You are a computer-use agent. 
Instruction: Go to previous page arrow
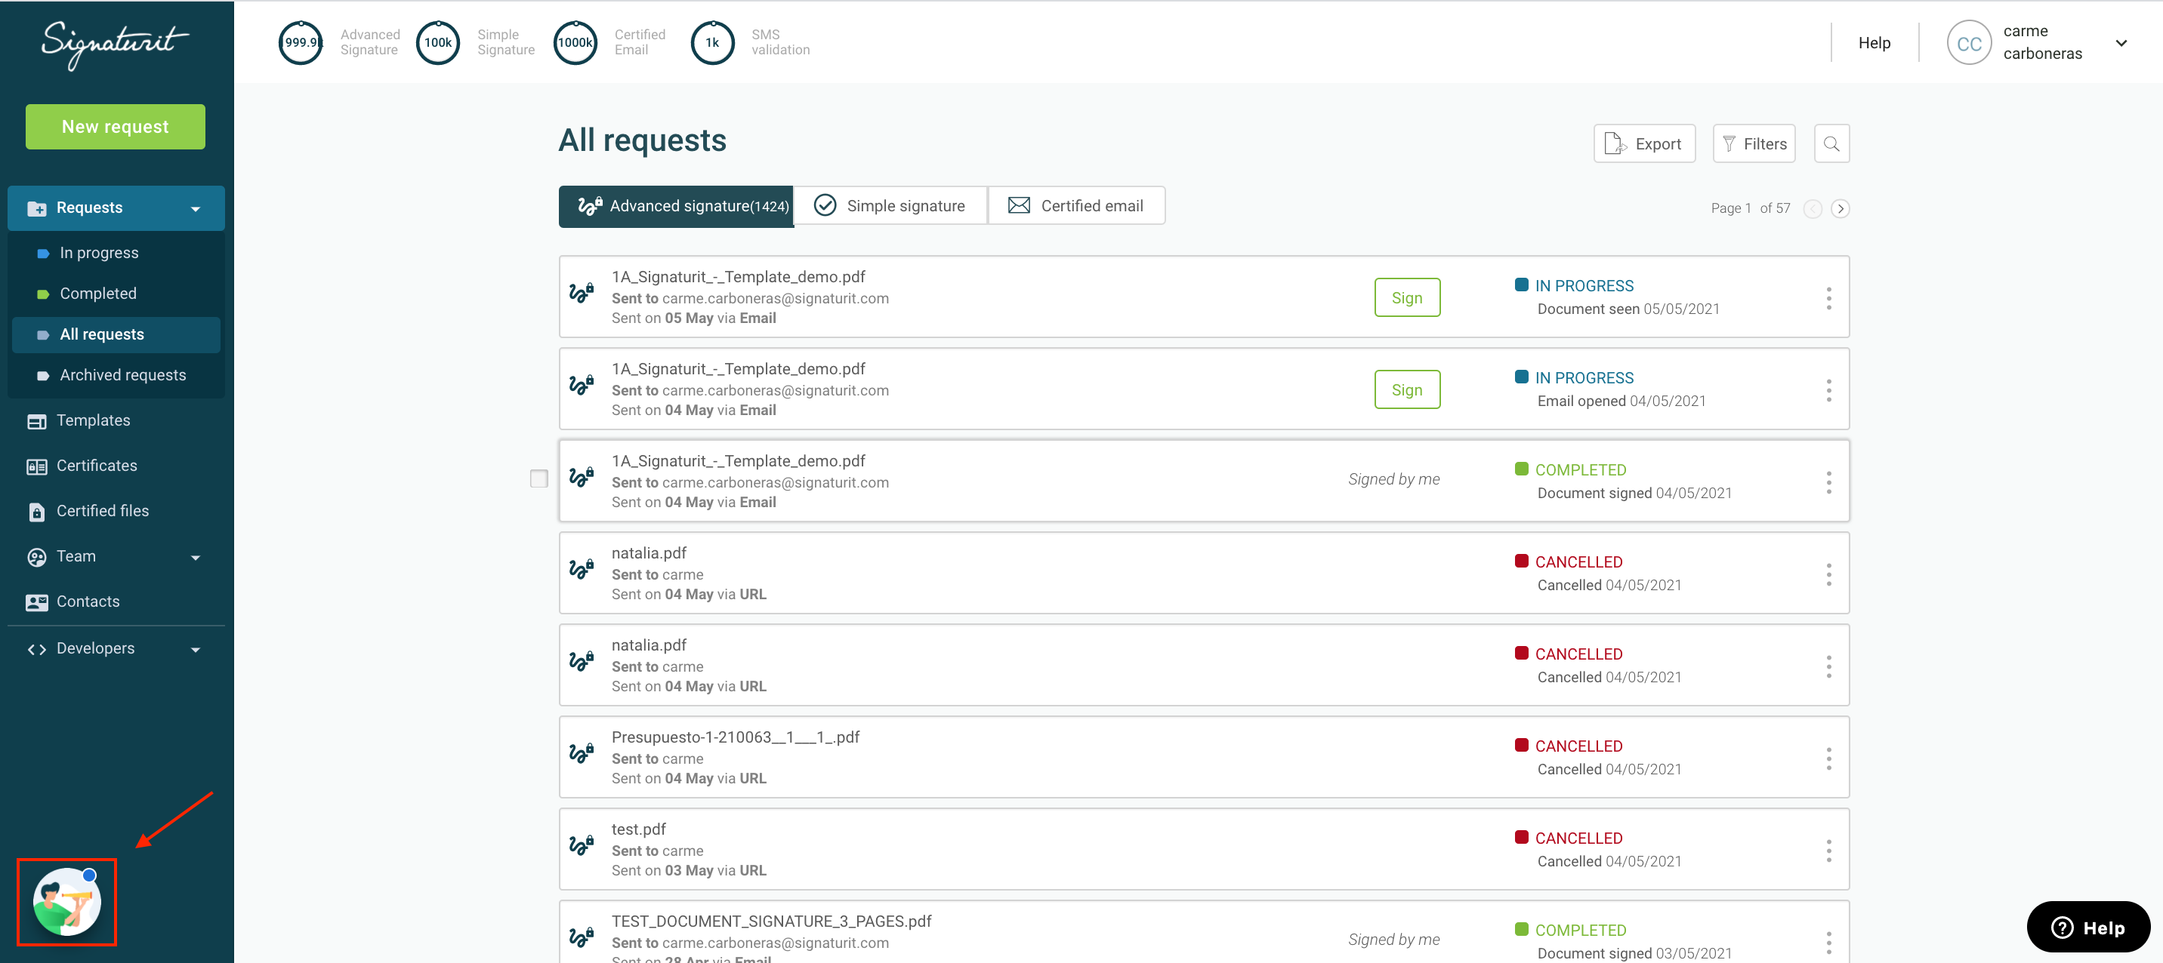coord(1812,209)
